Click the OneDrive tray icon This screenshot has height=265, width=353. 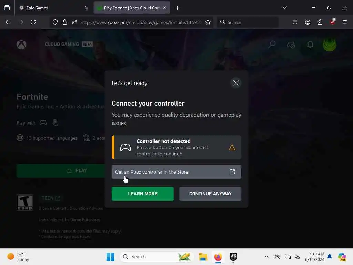278,257
